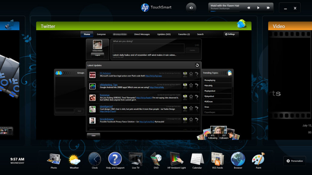The height and width of the screenshot is (175, 312).
Task: Click the Trending Topics bird icon
Action: tap(230, 73)
